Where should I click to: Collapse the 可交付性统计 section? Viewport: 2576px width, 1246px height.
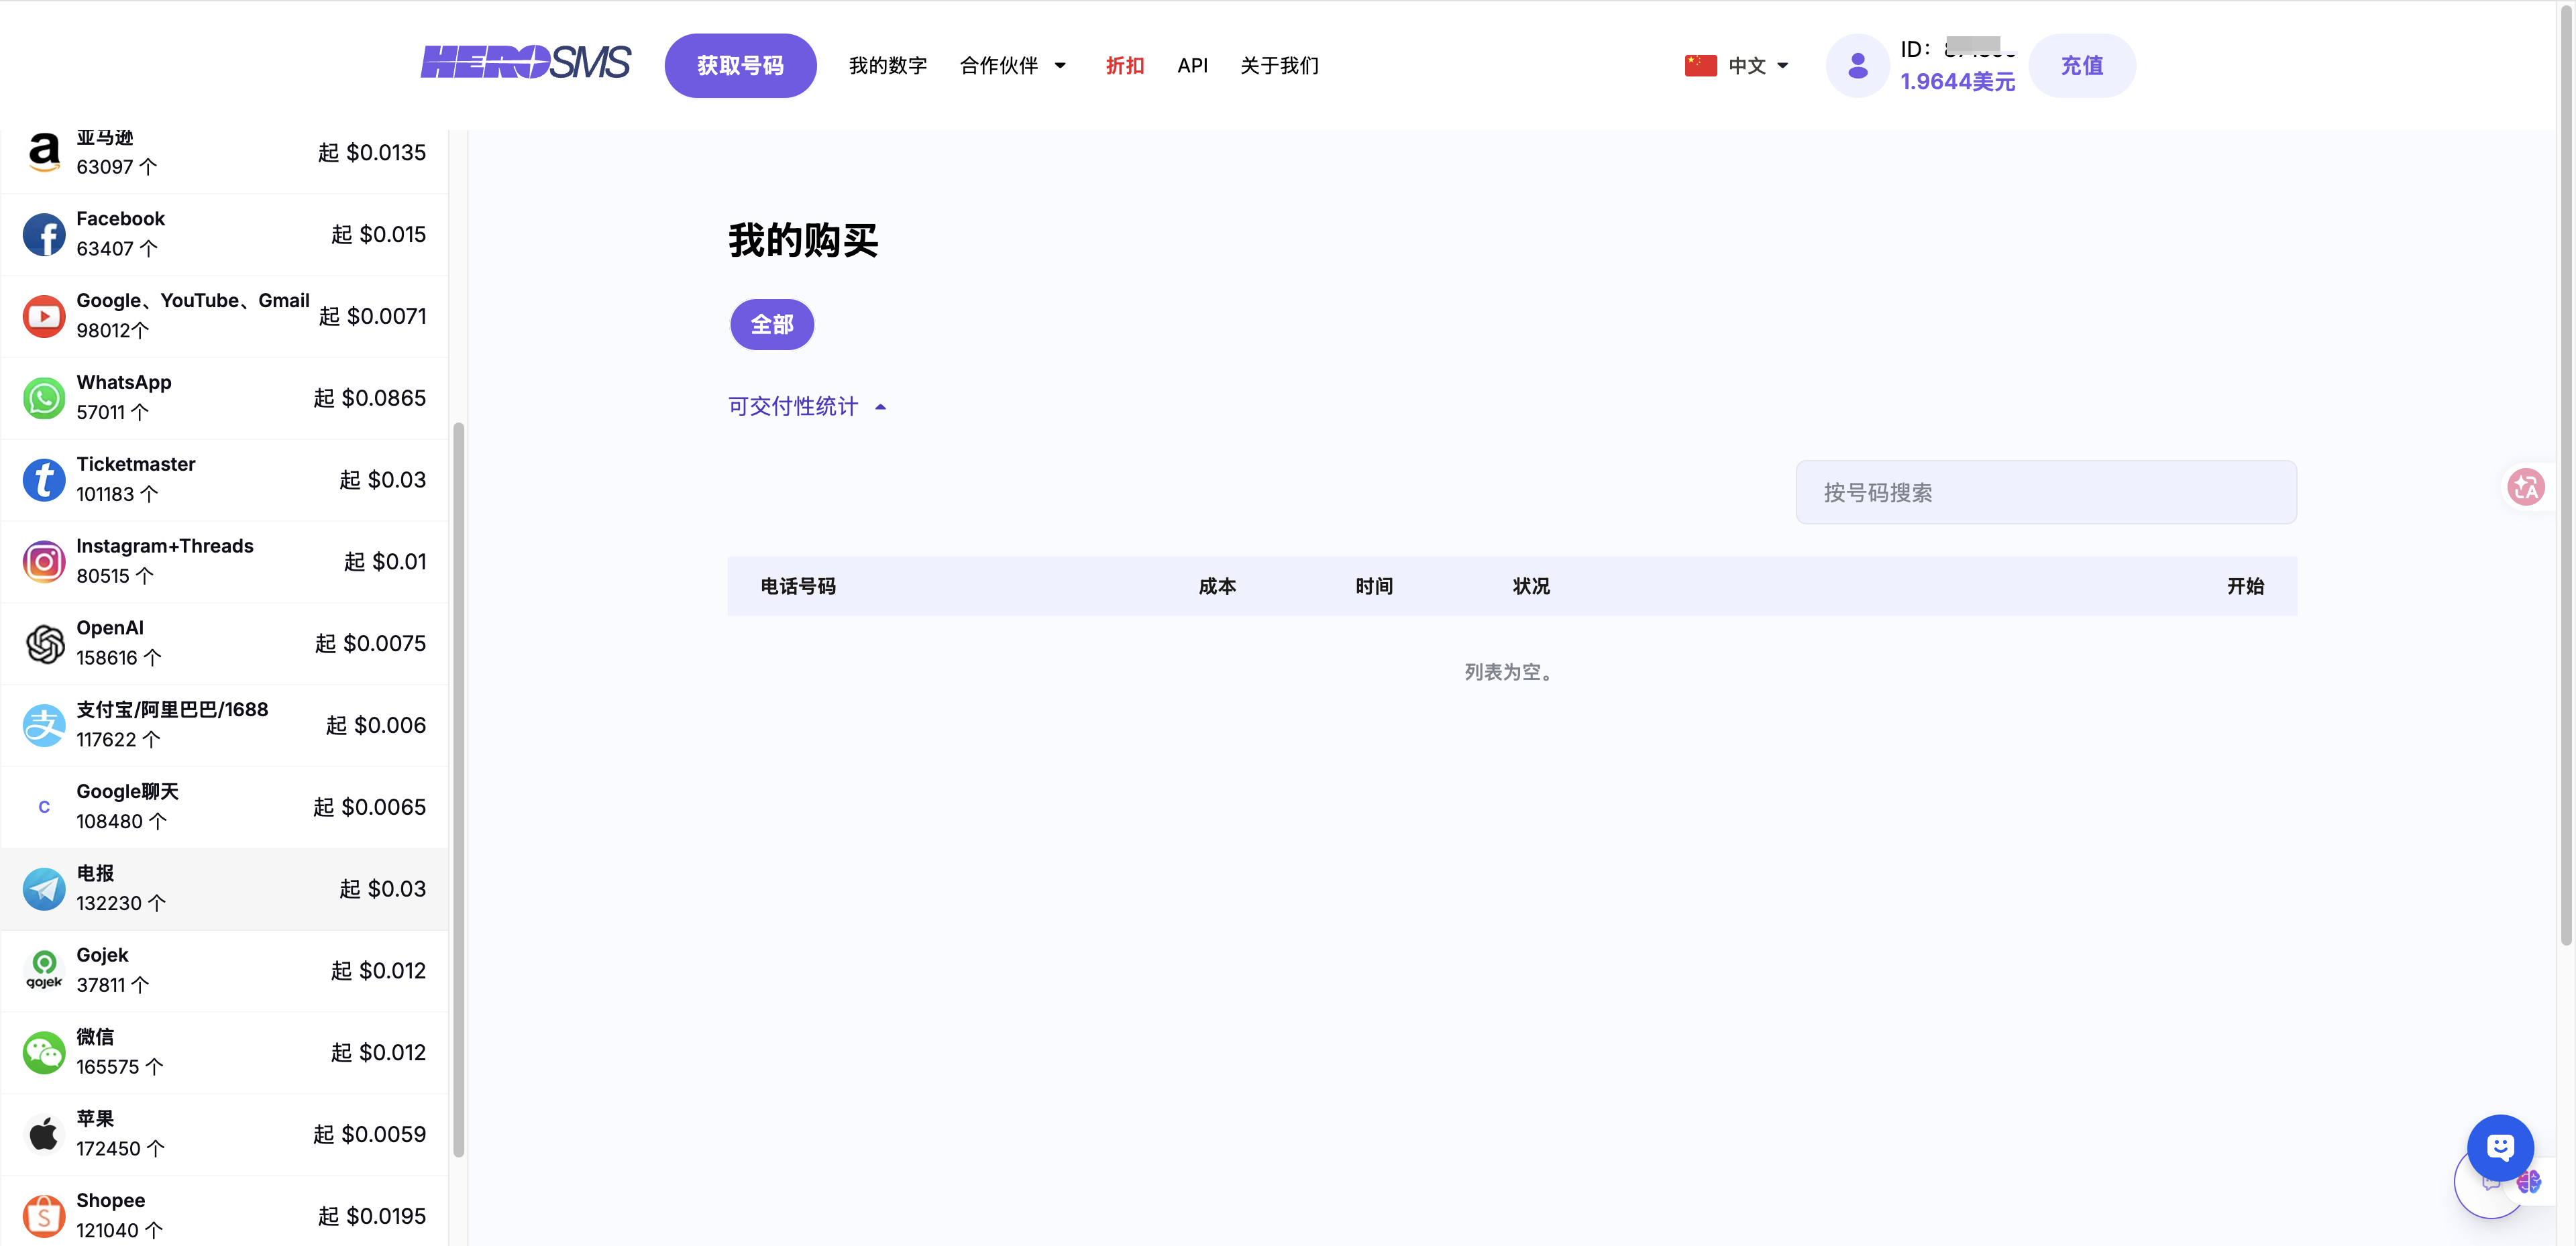pos(807,406)
